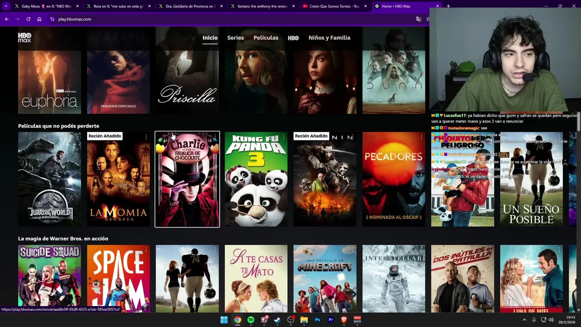This screenshot has height=327, width=581.
Task: Open Photoshop from the taskbar
Action: [317, 320]
